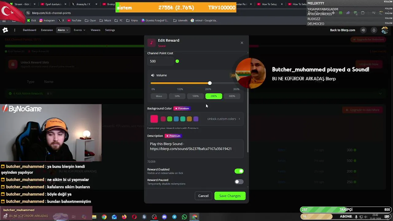Select the 100% volume preset

195,96
